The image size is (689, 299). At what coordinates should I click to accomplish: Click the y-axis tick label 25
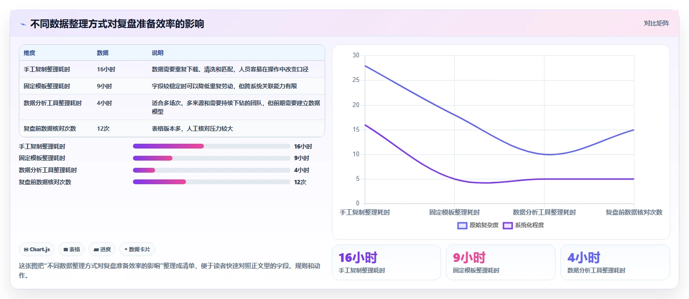pos(356,80)
